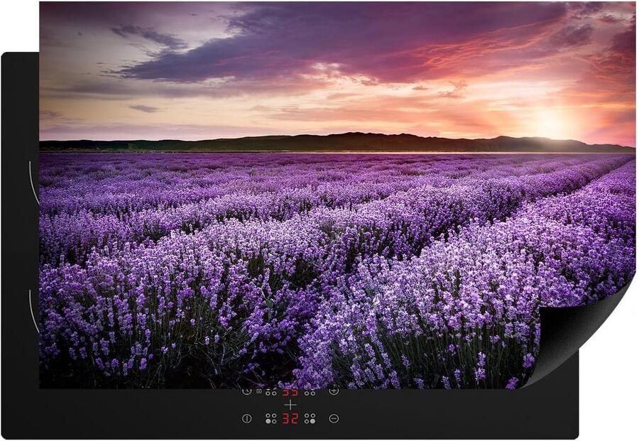Click the lower-left cooking zone arc marking
This screenshot has height=441, width=639.
tap(33, 310)
